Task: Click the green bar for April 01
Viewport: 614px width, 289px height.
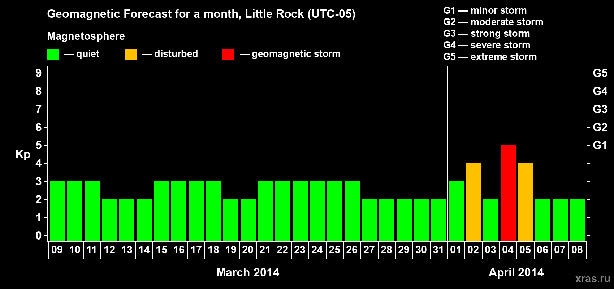Action: [456, 211]
